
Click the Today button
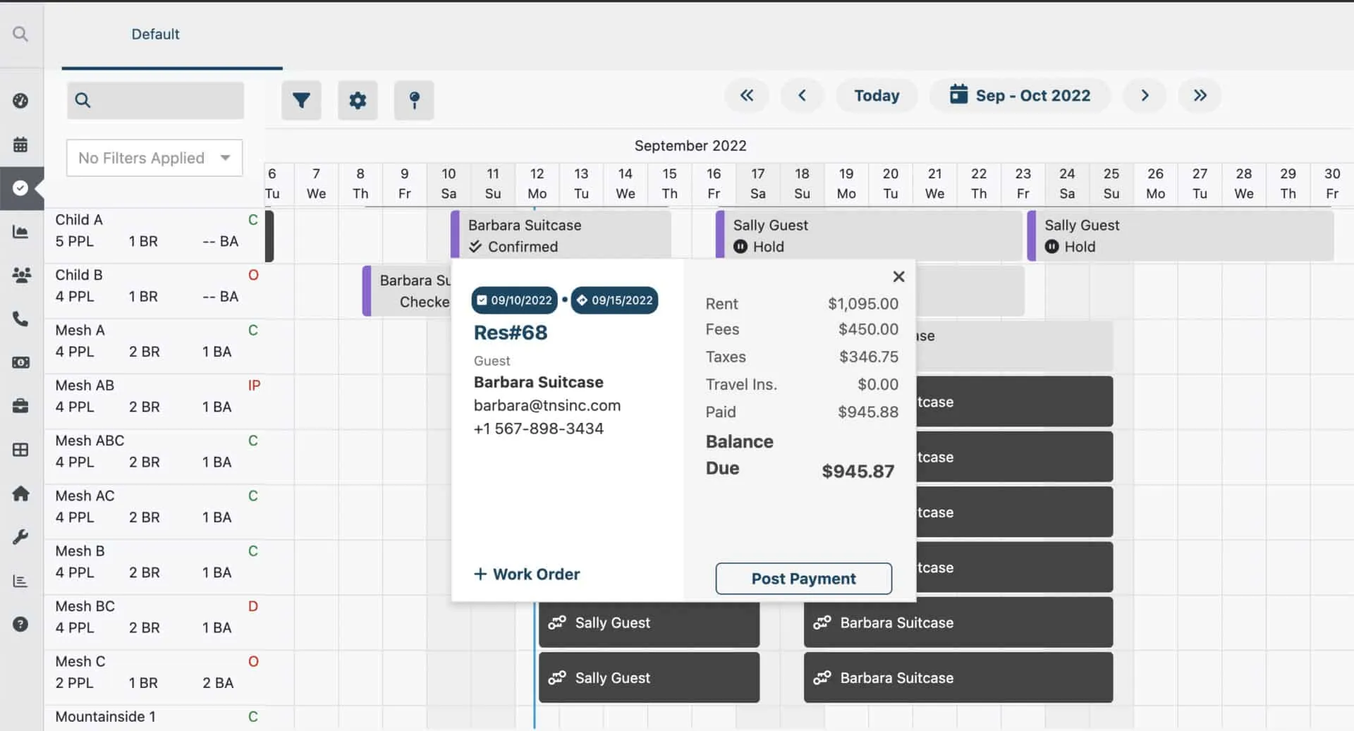877,95
